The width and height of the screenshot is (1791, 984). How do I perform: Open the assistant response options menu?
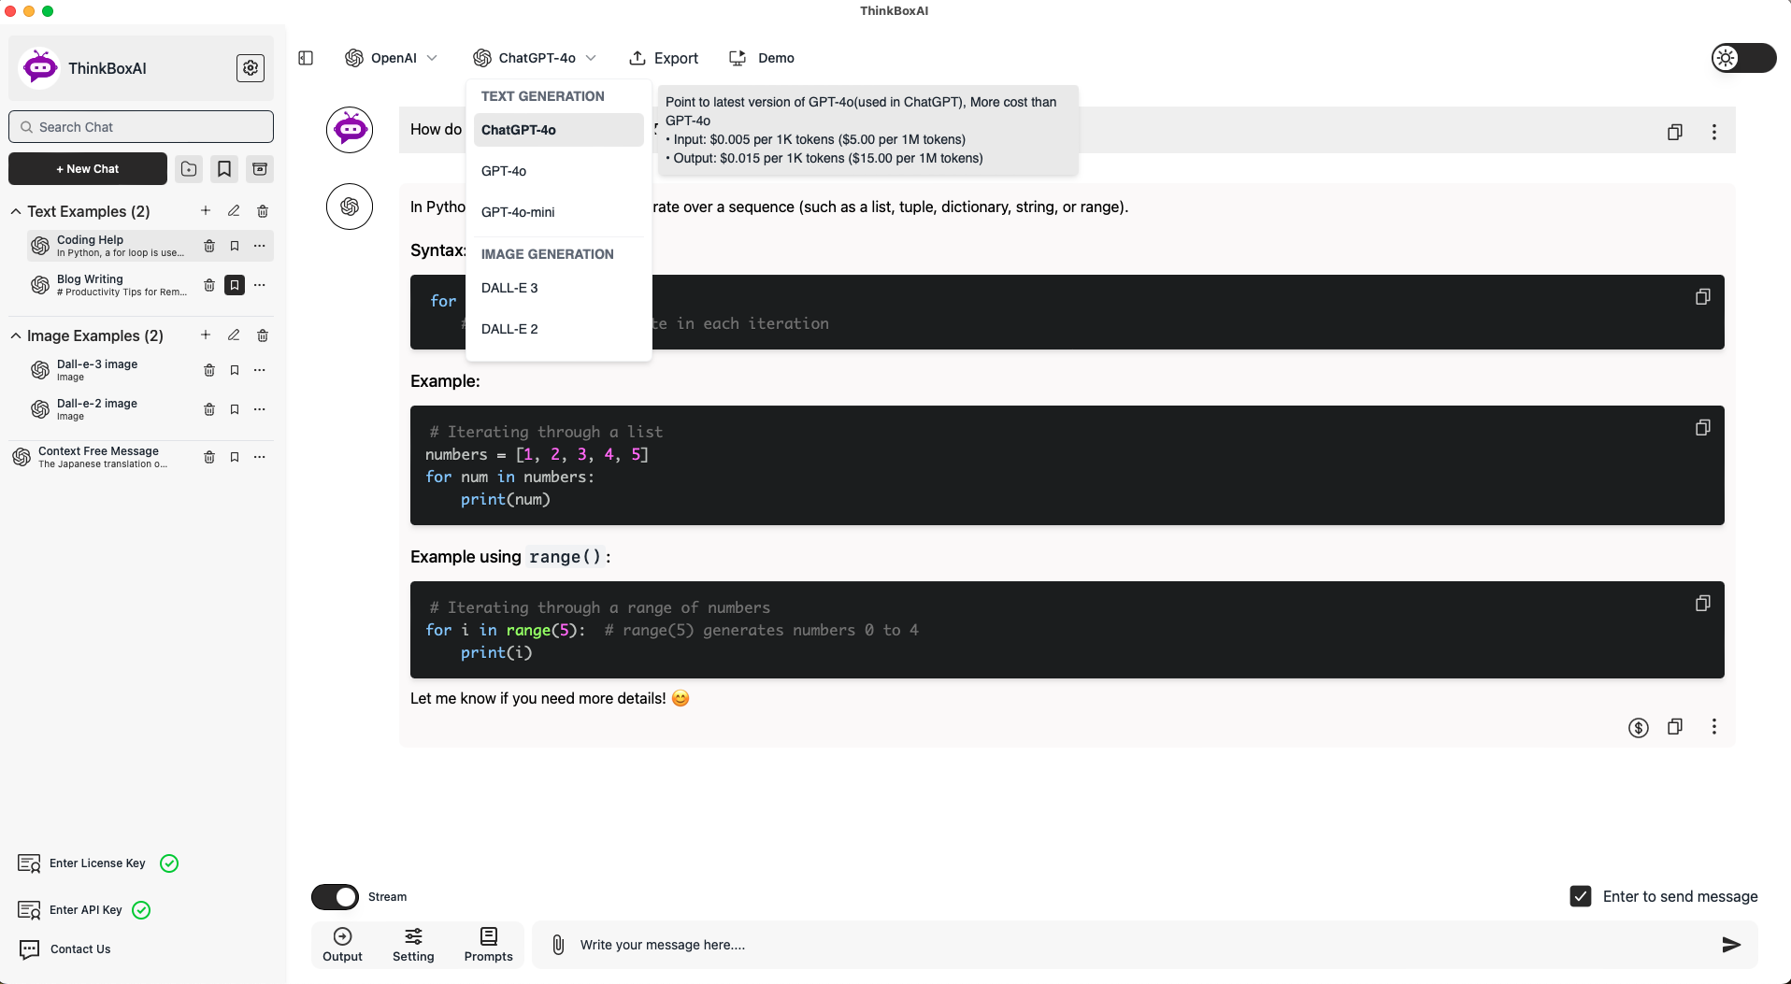click(1714, 726)
